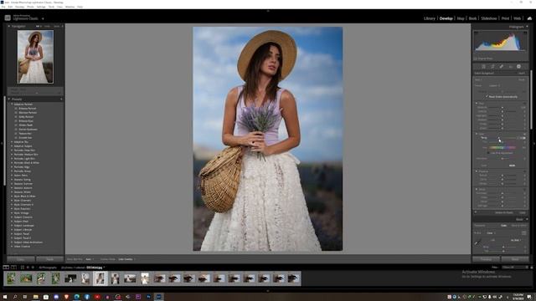Image resolution: width=536 pixels, height=301 pixels.
Task: Click Delete All Masks
Action: click(x=504, y=212)
